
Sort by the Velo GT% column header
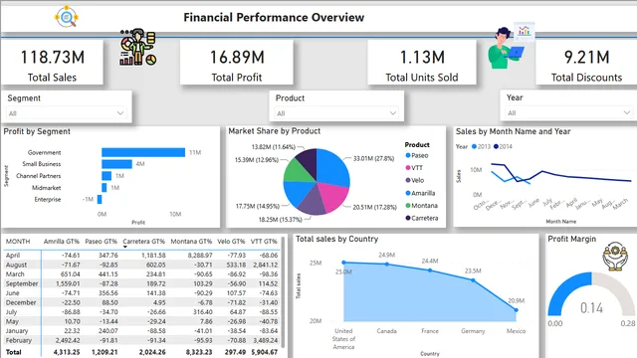(x=231, y=241)
